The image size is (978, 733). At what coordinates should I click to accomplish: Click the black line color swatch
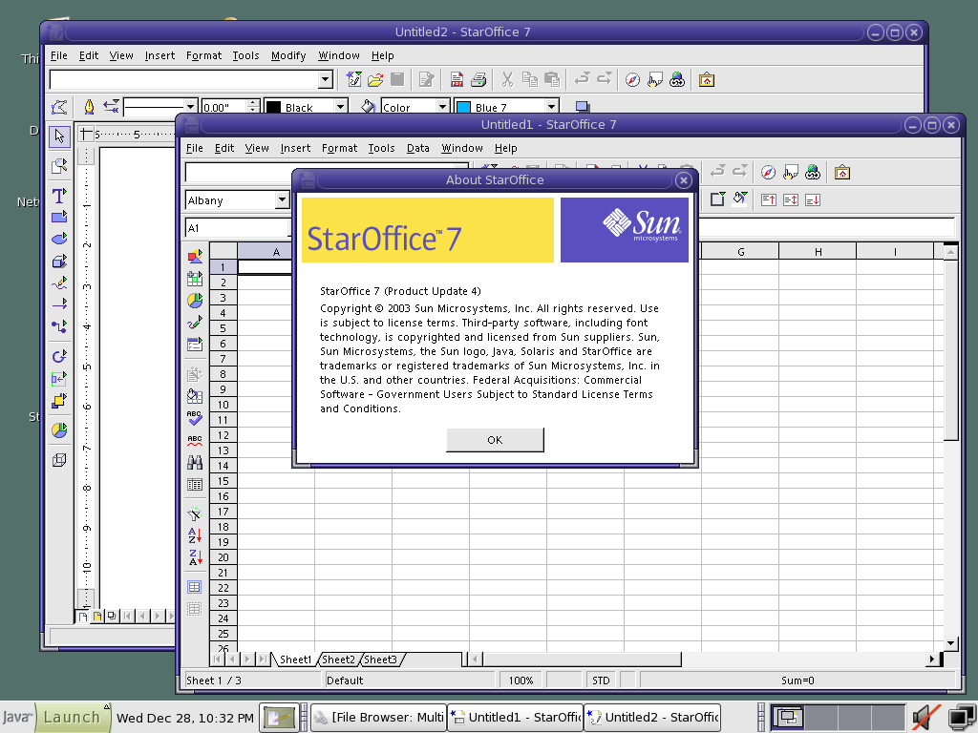click(274, 107)
